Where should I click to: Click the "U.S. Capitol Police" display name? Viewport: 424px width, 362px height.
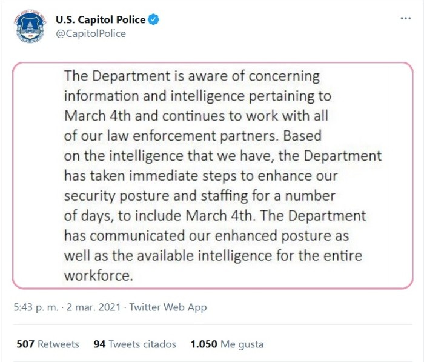[x=101, y=19]
